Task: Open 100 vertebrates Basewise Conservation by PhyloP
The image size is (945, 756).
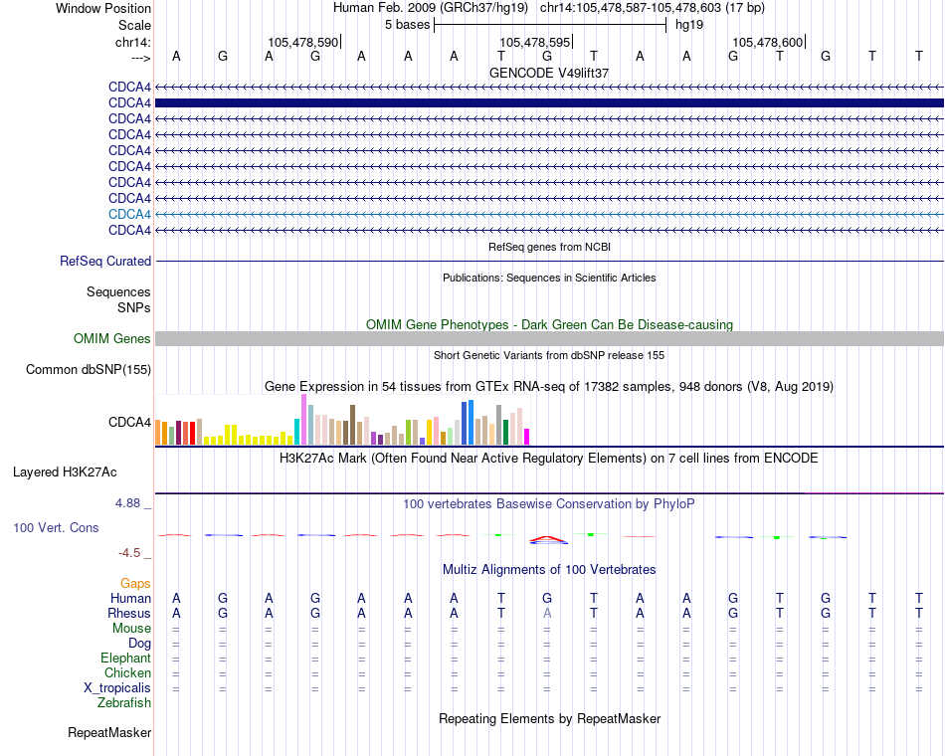Action: point(549,504)
